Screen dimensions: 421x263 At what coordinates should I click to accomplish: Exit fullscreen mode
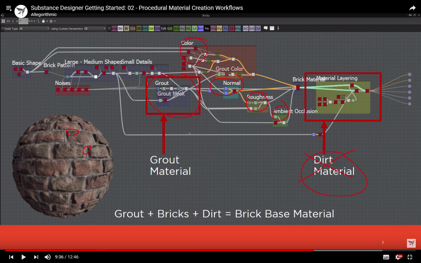410,257
